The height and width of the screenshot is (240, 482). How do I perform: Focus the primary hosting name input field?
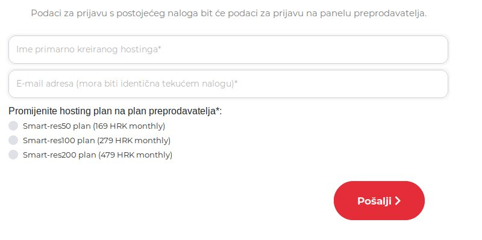(228, 50)
